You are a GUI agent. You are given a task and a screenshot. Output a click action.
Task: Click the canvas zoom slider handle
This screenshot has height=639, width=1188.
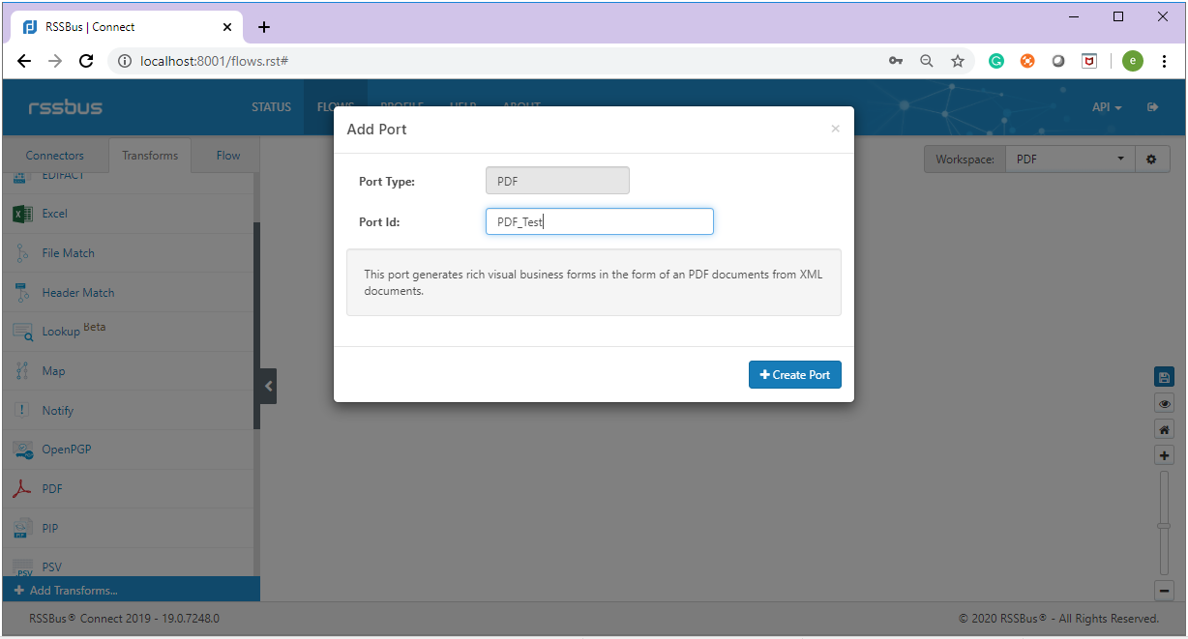[1164, 526]
